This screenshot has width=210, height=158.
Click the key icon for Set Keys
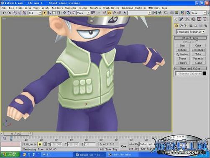[x=123, y=146]
